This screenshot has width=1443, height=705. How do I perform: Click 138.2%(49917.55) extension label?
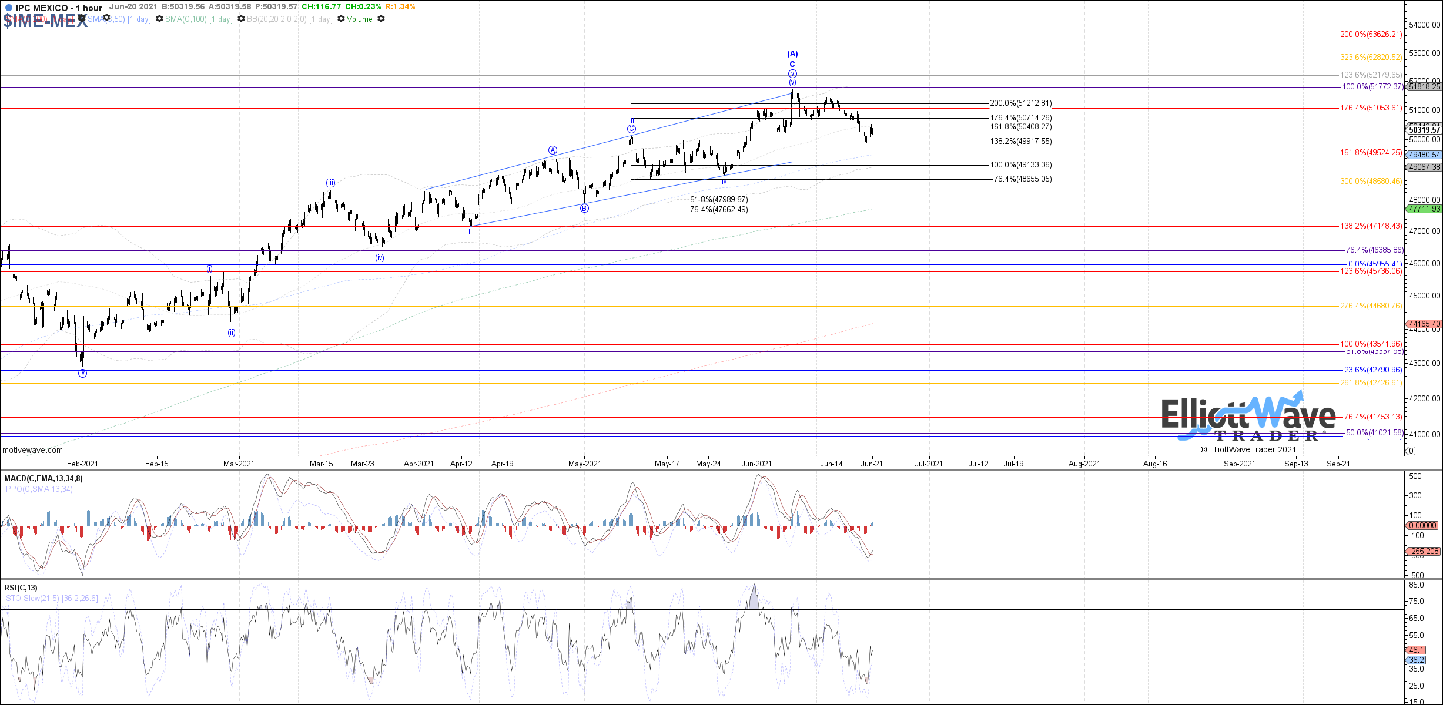(x=1021, y=141)
